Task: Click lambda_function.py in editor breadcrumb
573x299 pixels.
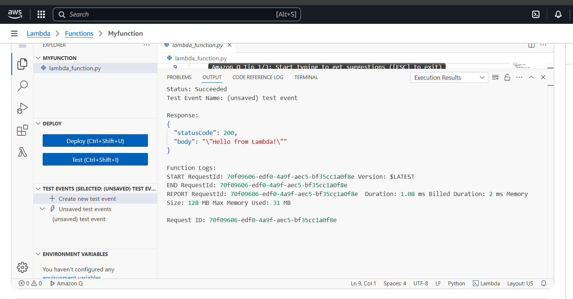Action: tap(201, 58)
